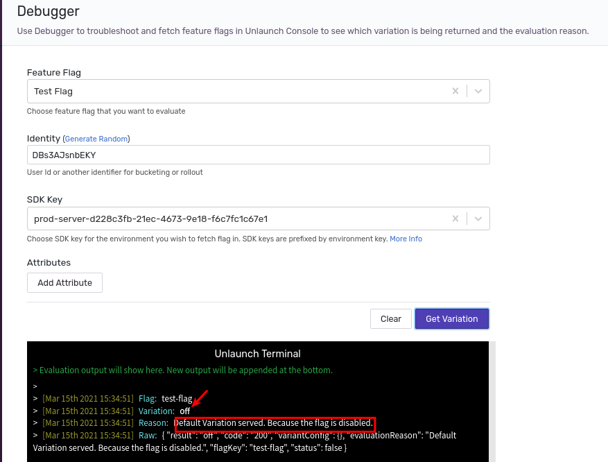This screenshot has width=608, height=462.
Task: Clear the SDK Key selection with X icon
Action: [455, 219]
